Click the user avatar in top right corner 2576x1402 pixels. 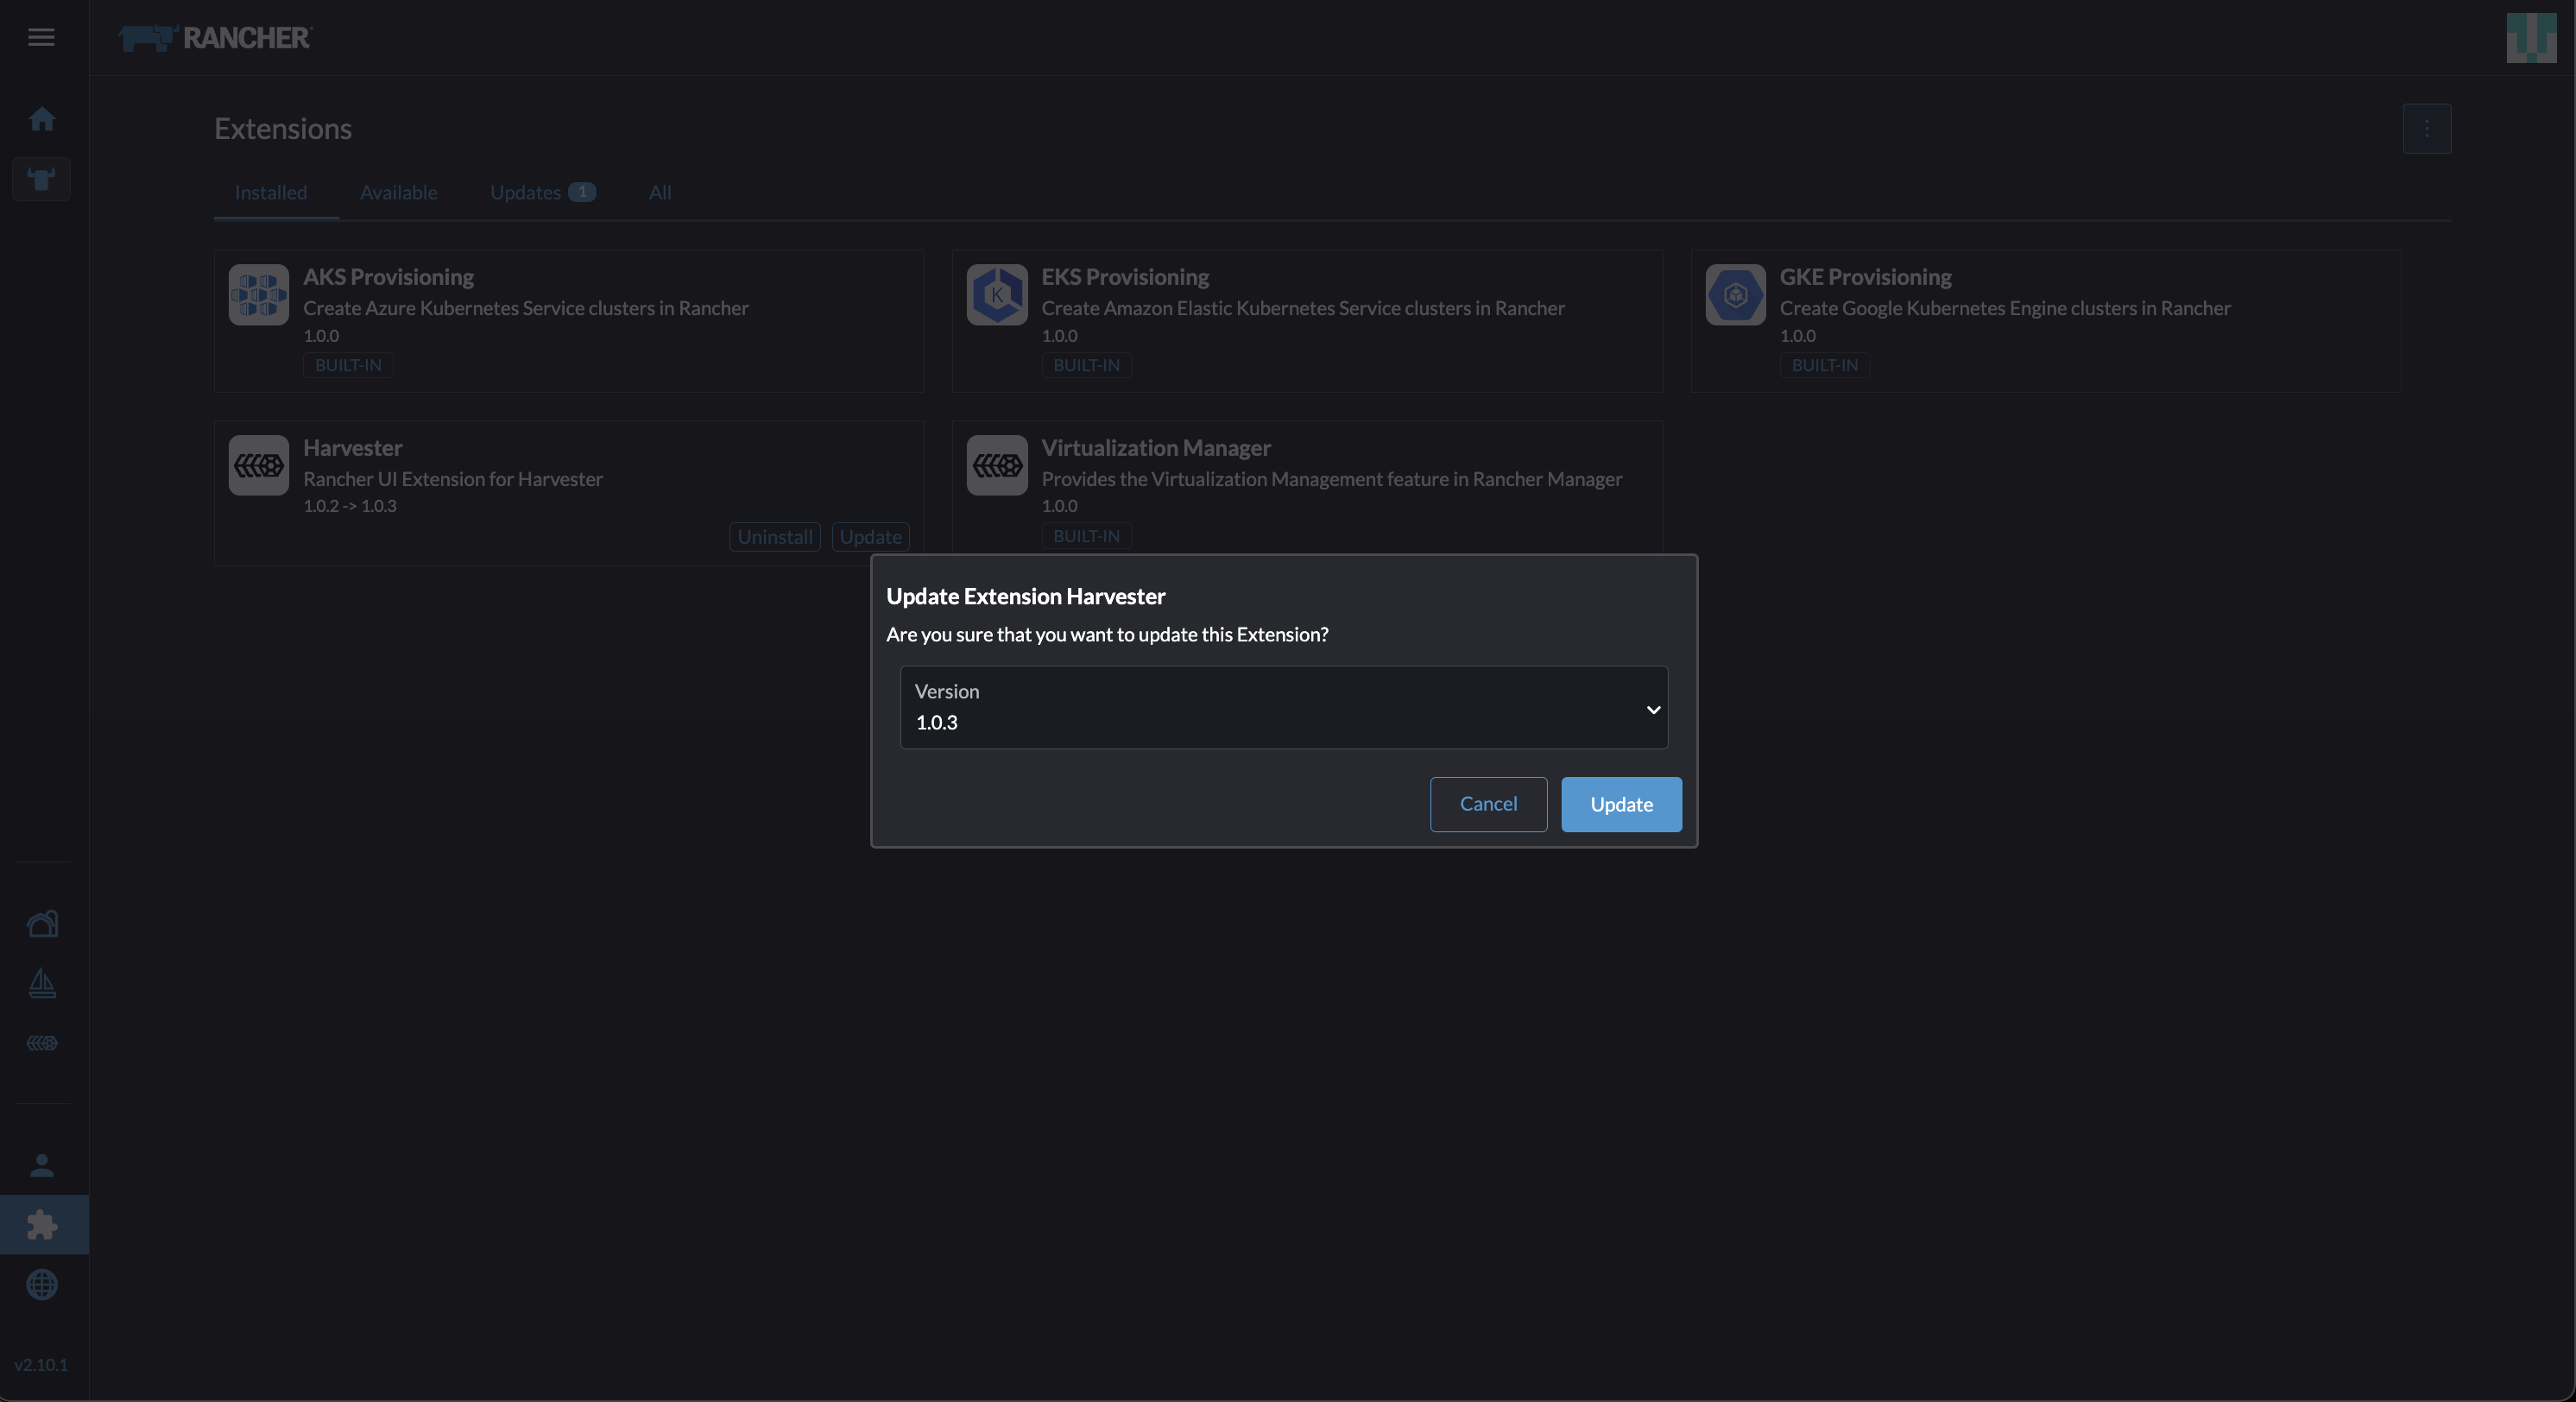2531,38
